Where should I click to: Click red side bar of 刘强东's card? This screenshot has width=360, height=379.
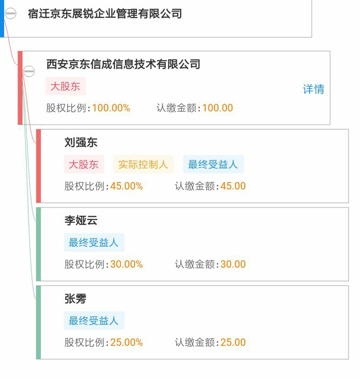(x=39, y=166)
